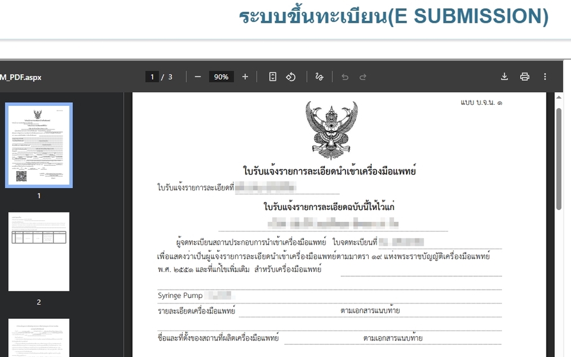This screenshot has height=357, width=571.
Task: Enable the draw annotation tool
Action: point(319,77)
